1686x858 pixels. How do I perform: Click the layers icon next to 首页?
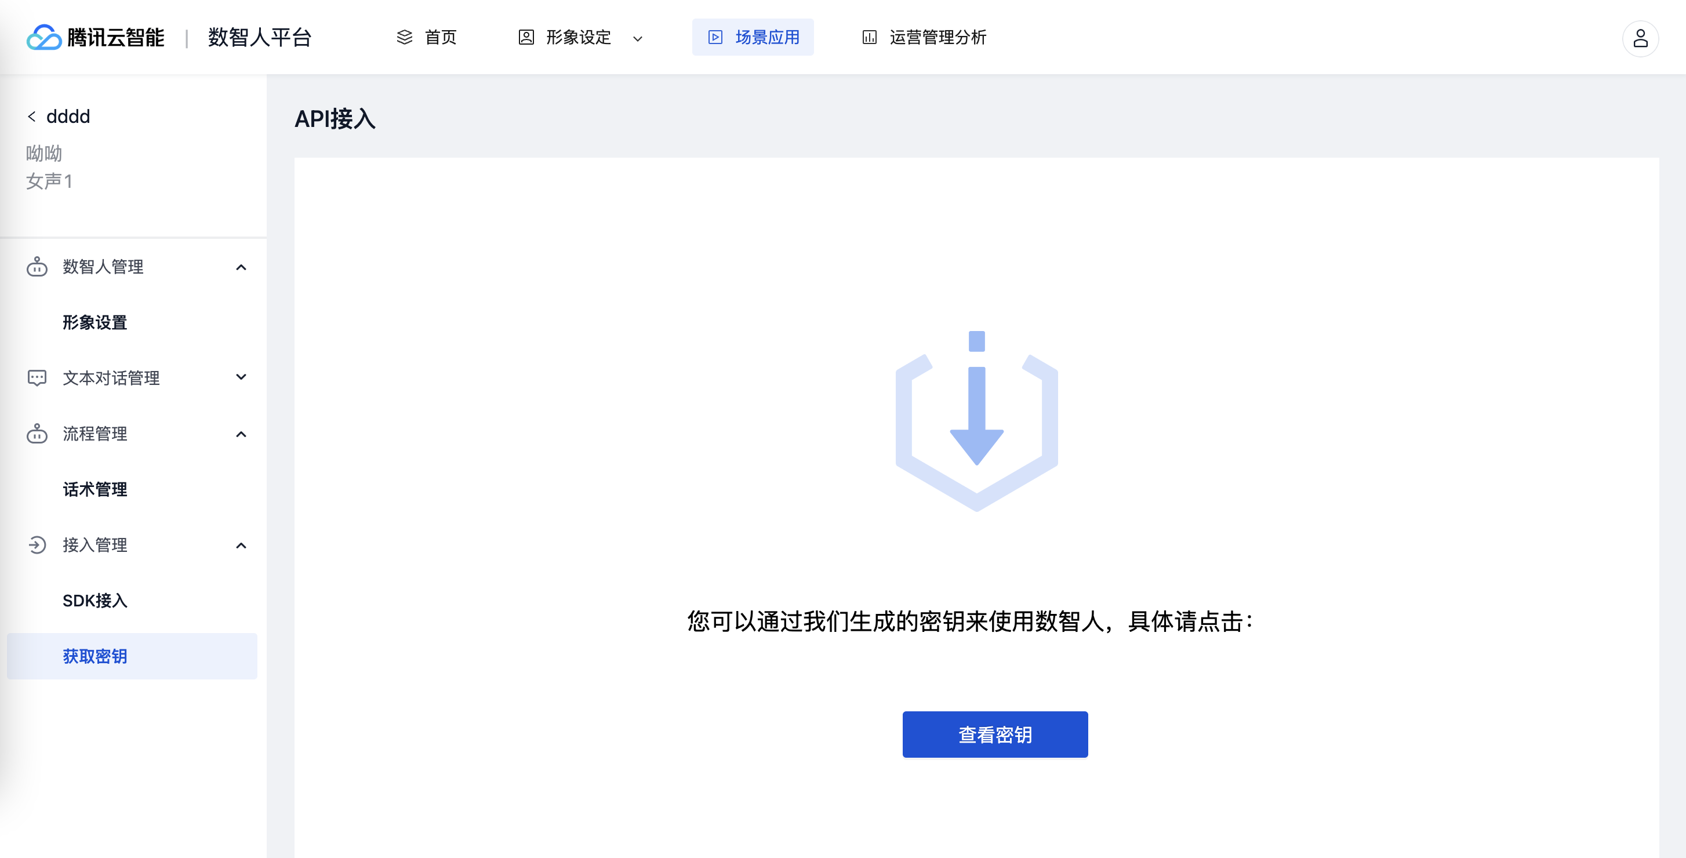pos(405,37)
